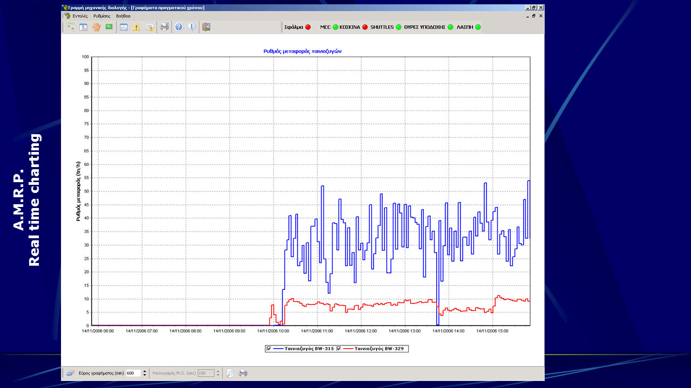691x388 pixels.
Task: Click the Υπολογισμός Μ.Ο. spinner arrows
Action: pos(218,373)
